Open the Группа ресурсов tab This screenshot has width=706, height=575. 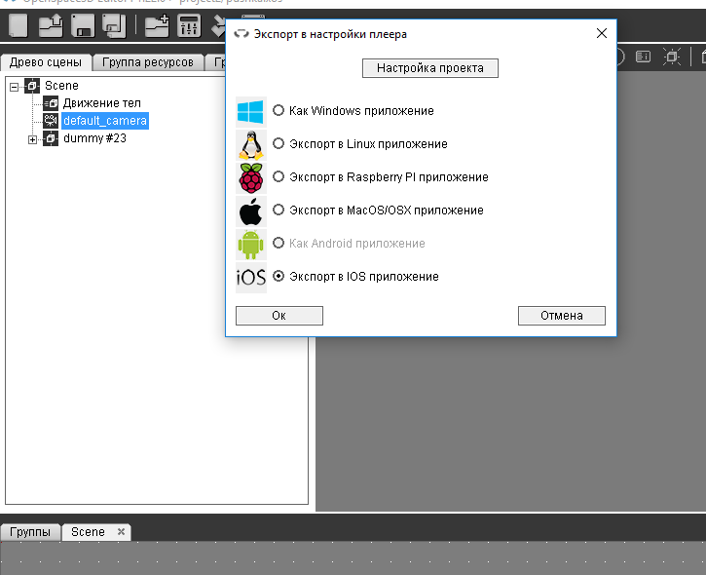pyautogui.click(x=148, y=62)
